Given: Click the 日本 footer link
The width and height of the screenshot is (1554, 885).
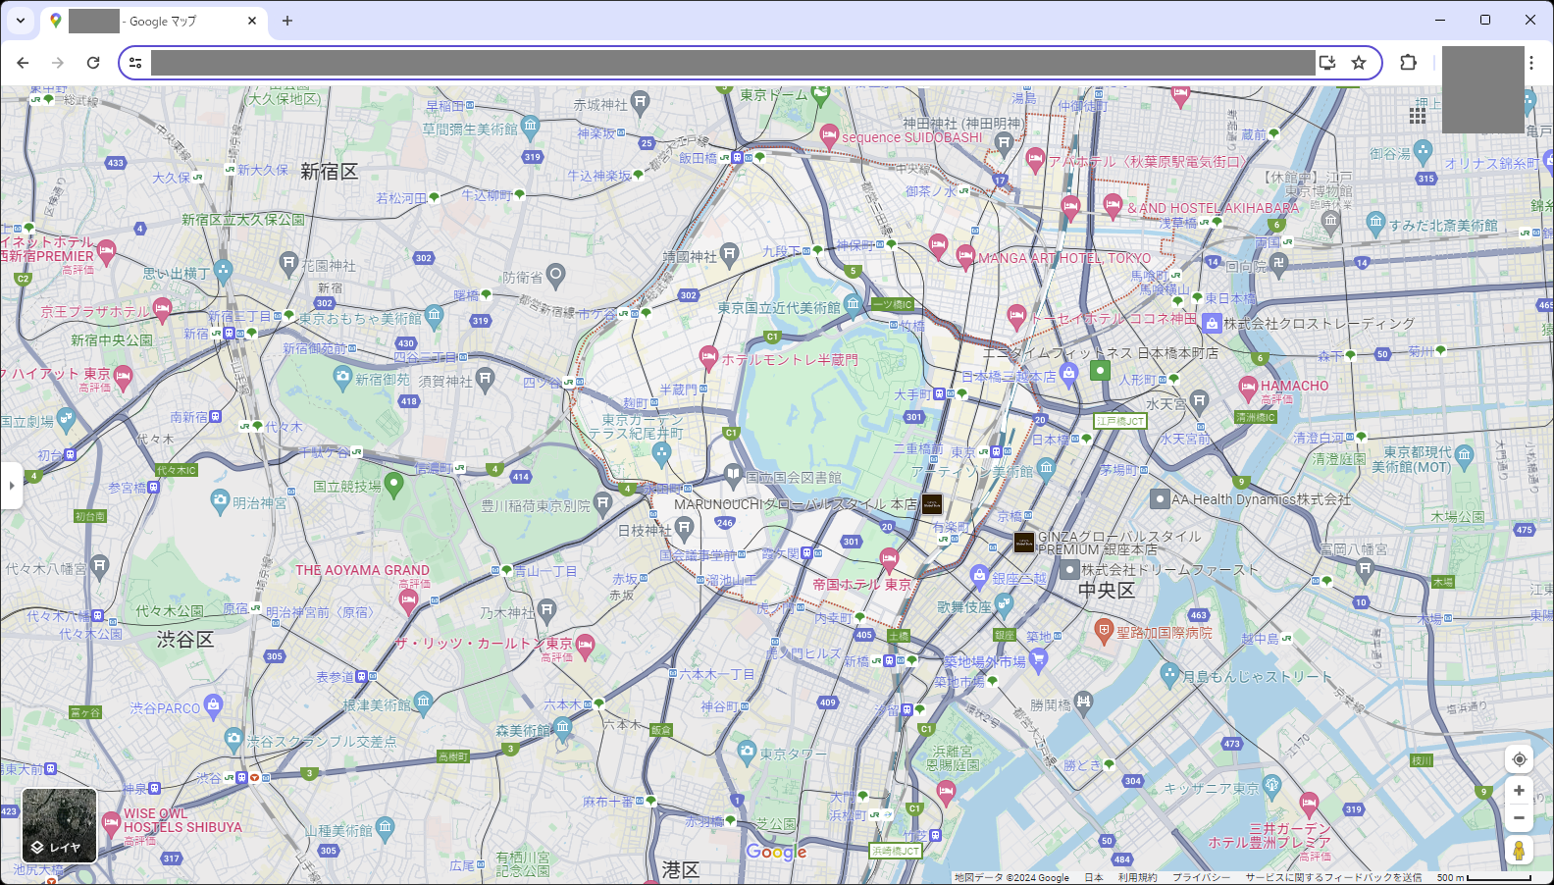Looking at the screenshot, I should [x=1094, y=878].
